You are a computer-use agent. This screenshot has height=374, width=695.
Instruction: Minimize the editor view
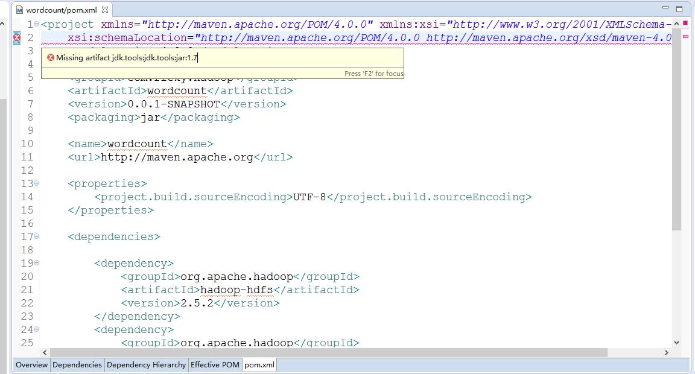tap(665, 8)
